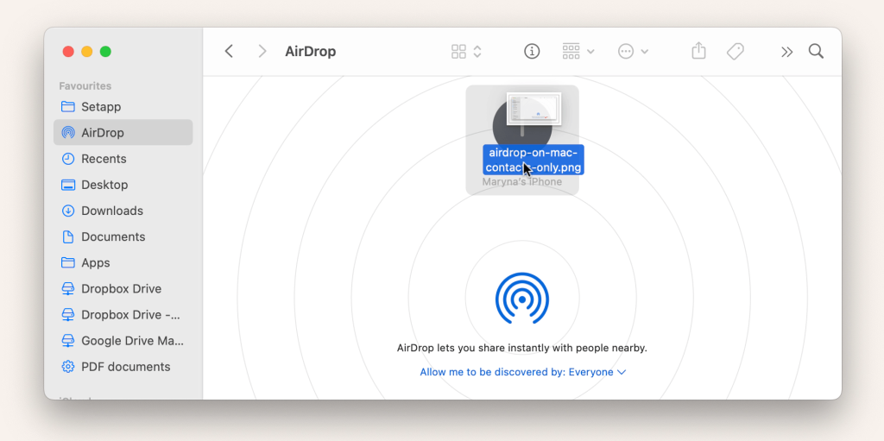Open the Action ellipsis menu
This screenshot has width=884, height=441.
[x=633, y=52]
